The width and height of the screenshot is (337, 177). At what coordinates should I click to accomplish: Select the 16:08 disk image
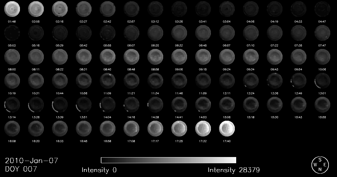click(12, 129)
